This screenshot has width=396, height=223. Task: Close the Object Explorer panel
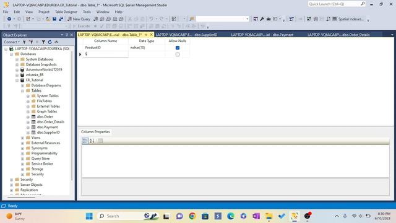click(72, 35)
